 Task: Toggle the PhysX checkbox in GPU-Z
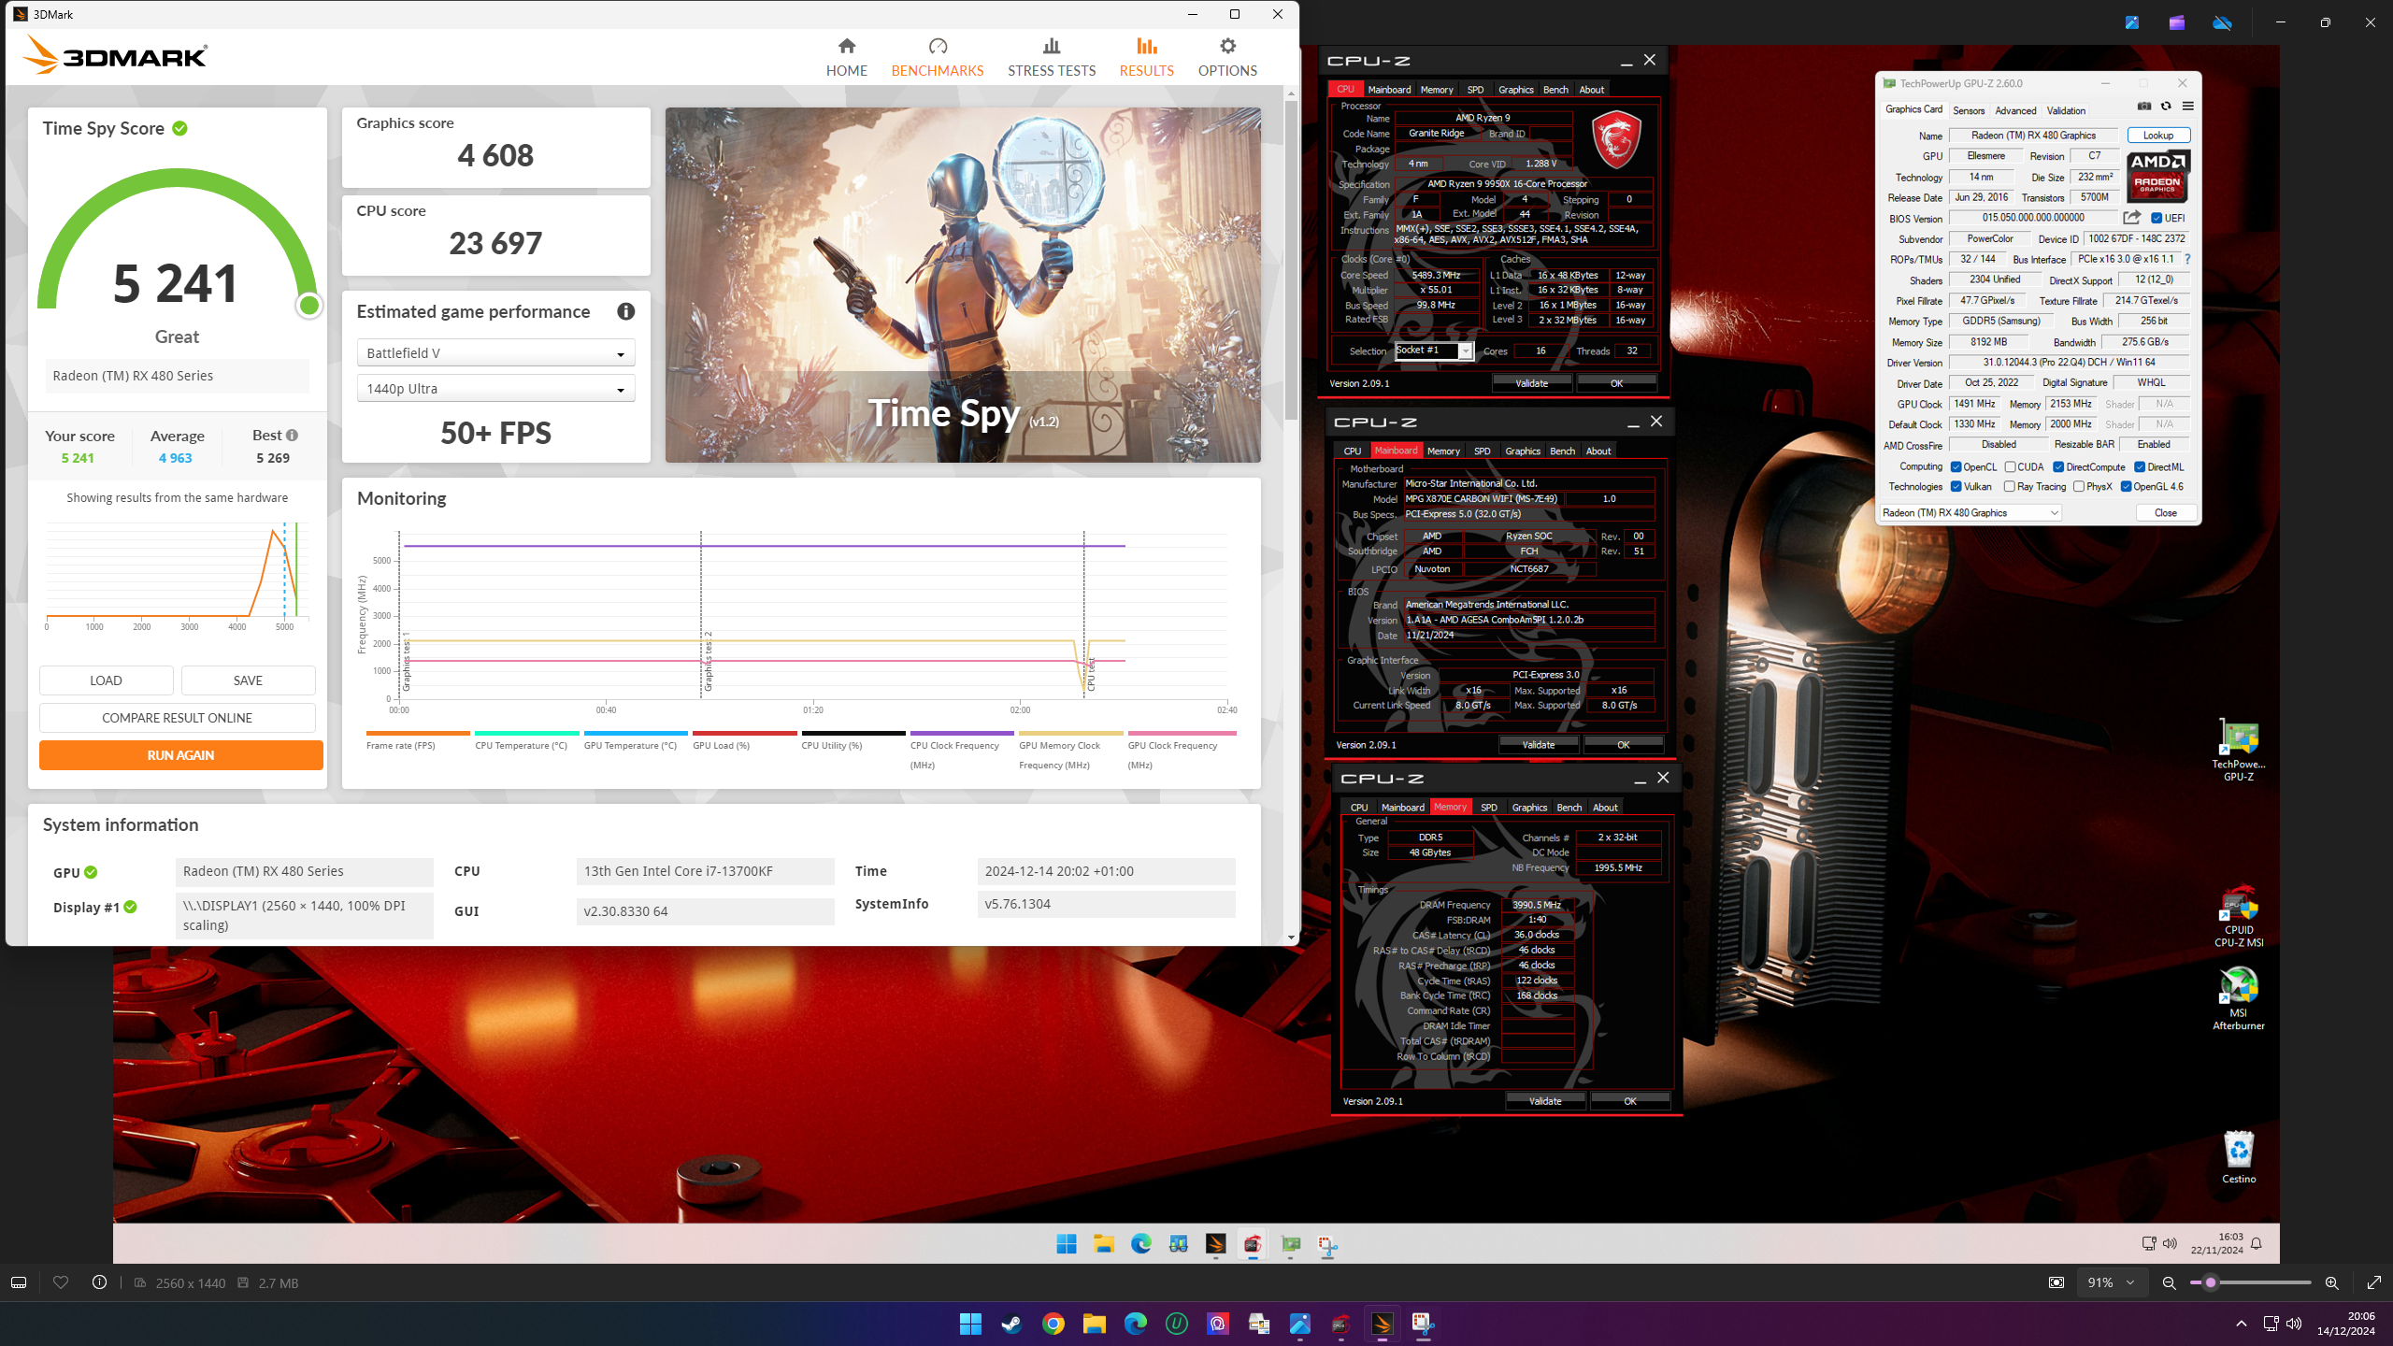point(2079,486)
